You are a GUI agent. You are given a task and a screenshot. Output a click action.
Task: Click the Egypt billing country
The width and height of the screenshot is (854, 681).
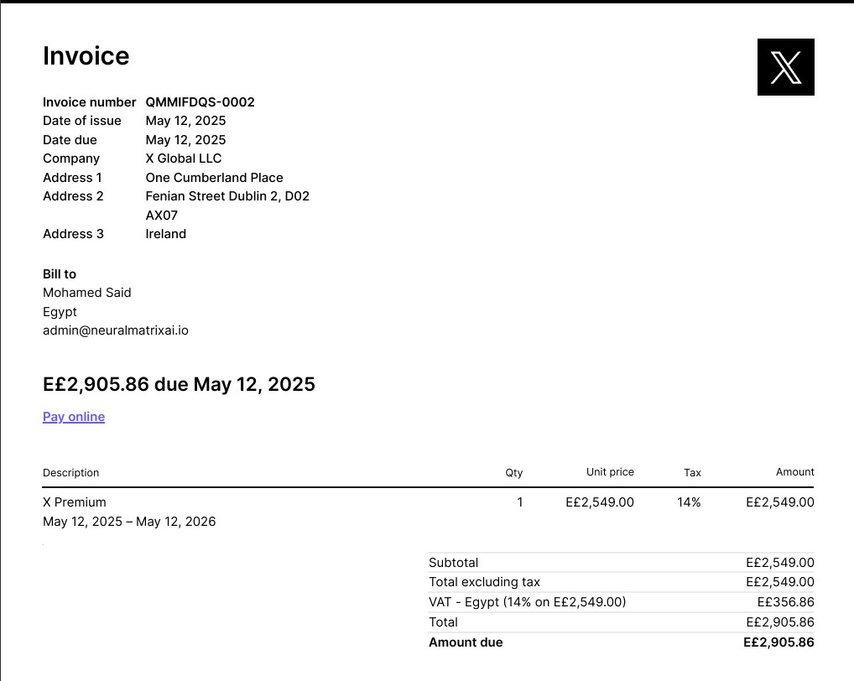60,312
